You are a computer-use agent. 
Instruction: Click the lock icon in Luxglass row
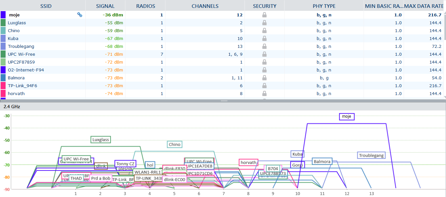click(264, 23)
